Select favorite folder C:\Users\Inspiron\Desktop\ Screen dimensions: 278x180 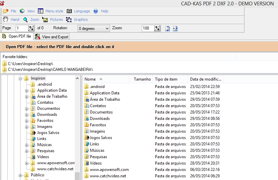31,64
